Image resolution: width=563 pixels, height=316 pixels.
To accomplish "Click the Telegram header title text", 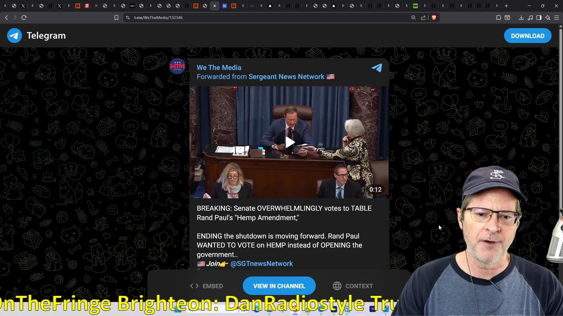I will click(46, 36).
